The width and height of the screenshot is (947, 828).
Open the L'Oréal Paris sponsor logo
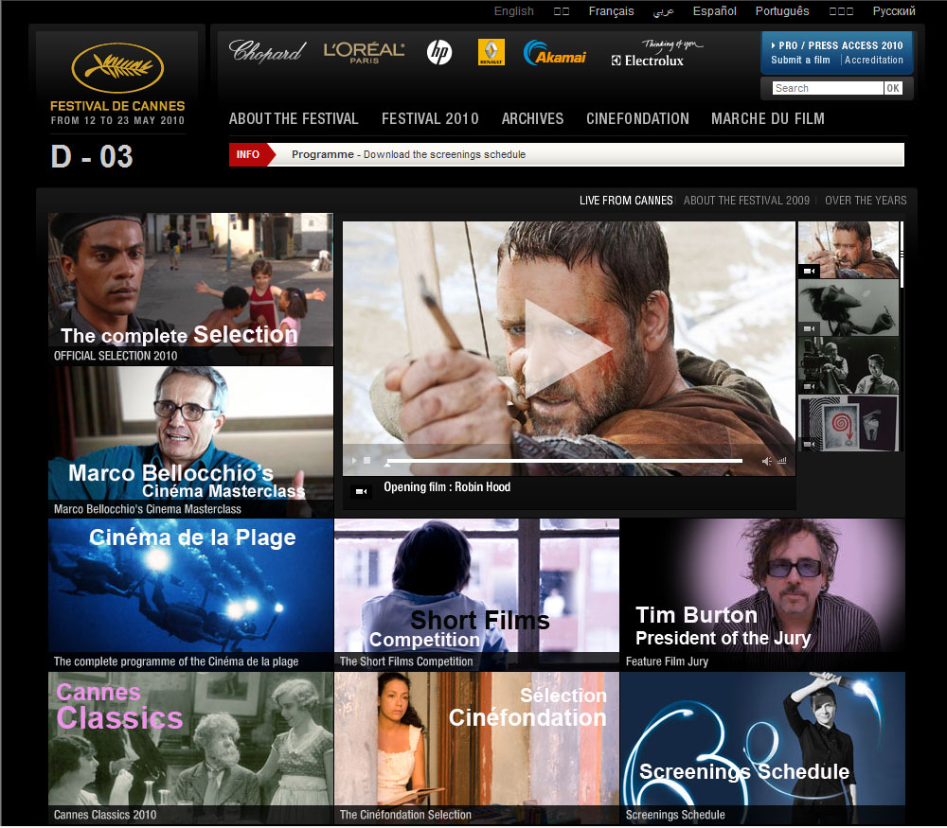[x=365, y=53]
